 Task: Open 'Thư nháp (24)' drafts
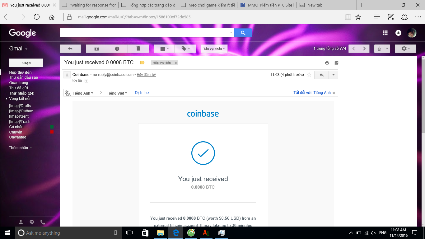[22, 93]
